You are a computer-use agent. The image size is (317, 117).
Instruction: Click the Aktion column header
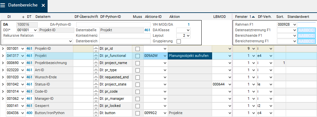click(175, 17)
